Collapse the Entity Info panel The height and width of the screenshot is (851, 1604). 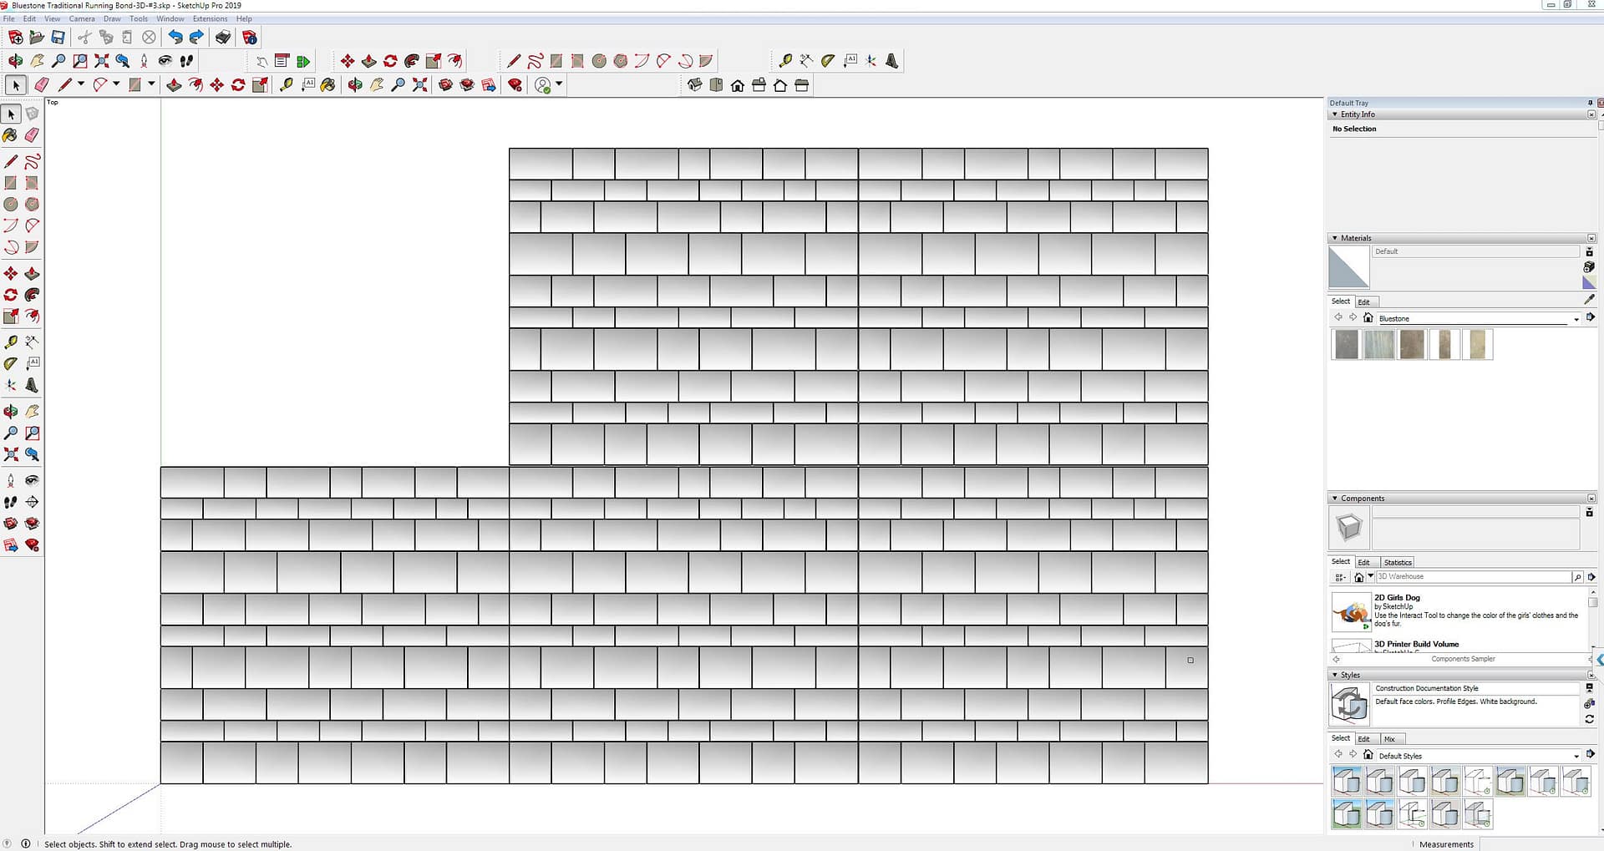(1335, 114)
